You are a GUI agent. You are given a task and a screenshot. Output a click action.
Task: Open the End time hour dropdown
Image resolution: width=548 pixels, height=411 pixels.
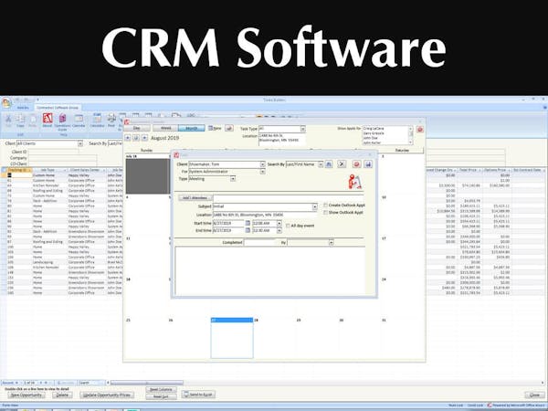click(279, 230)
